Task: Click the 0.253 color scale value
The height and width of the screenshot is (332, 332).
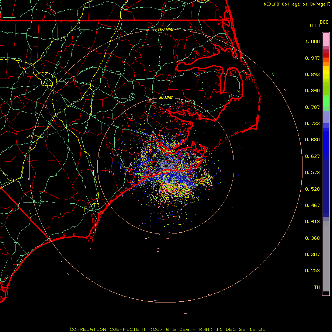Action: click(312, 271)
